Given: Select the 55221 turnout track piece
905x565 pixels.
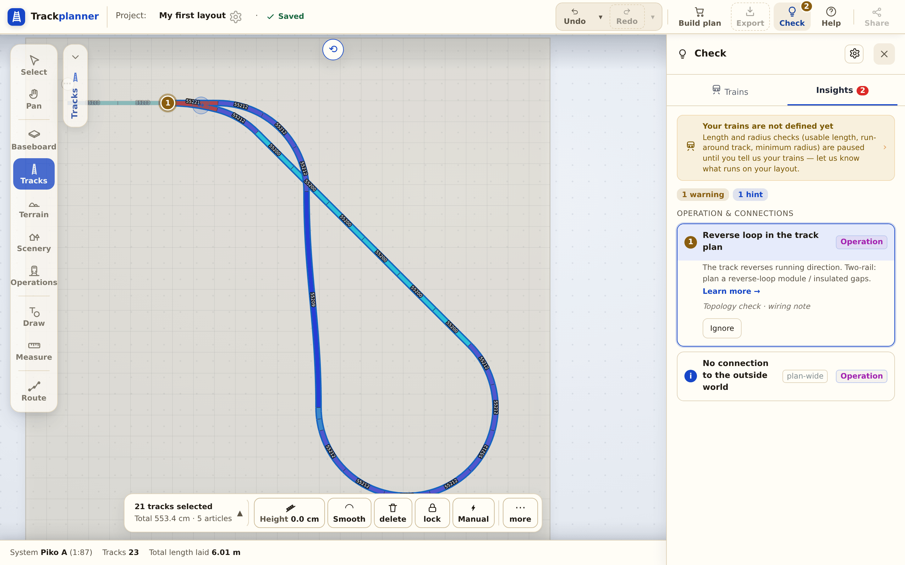Looking at the screenshot, I should (x=193, y=102).
